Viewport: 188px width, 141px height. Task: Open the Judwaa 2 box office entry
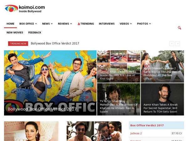136,133
